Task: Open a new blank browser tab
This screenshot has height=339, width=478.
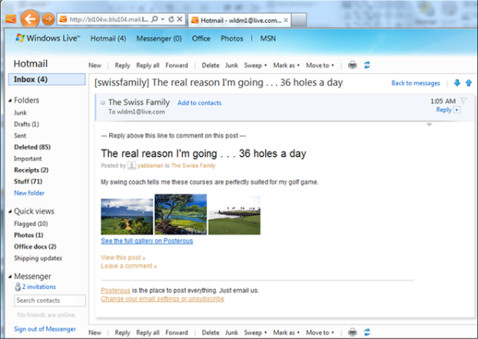Action: [x=299, y=20]
